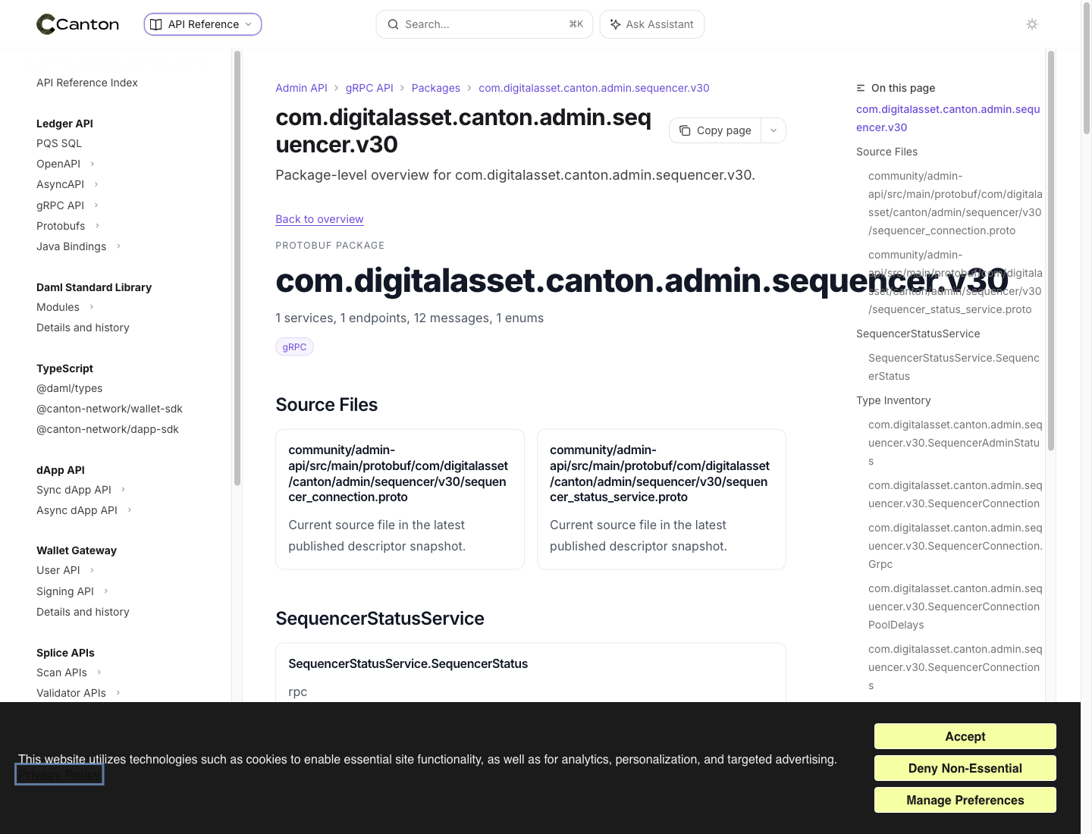
Task: Open SequencerStatusService.SequencerStatus rpc card
Action: (x=531, y=673)
